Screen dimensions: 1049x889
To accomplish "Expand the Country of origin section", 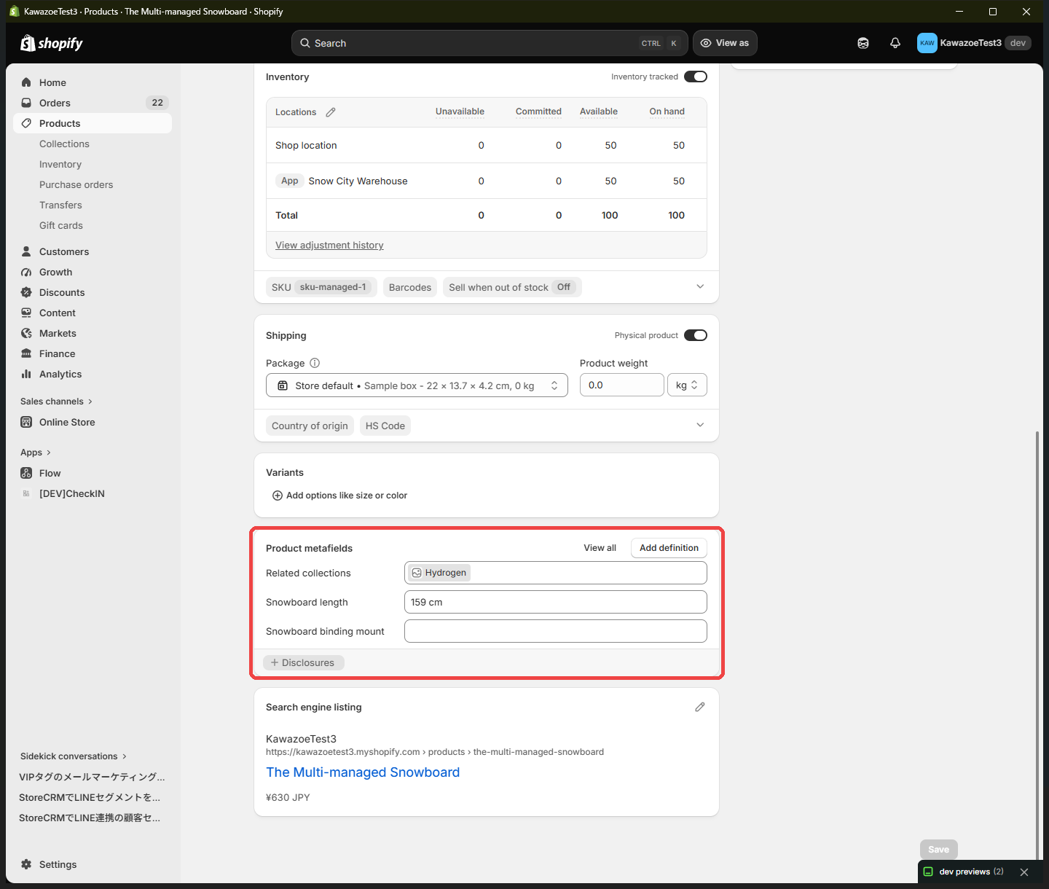I will click(700, 425).
